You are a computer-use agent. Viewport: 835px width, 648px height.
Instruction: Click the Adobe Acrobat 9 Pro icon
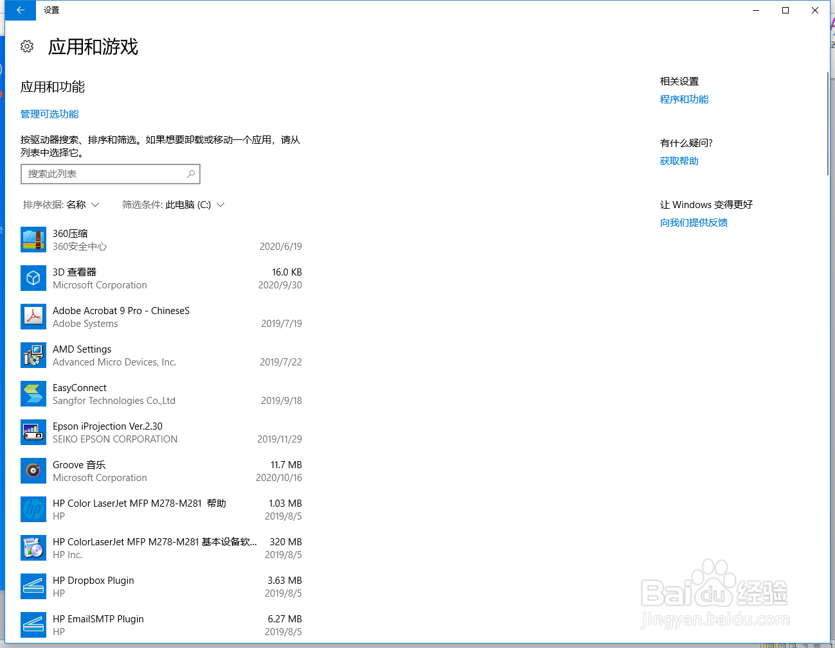[33, 317]
